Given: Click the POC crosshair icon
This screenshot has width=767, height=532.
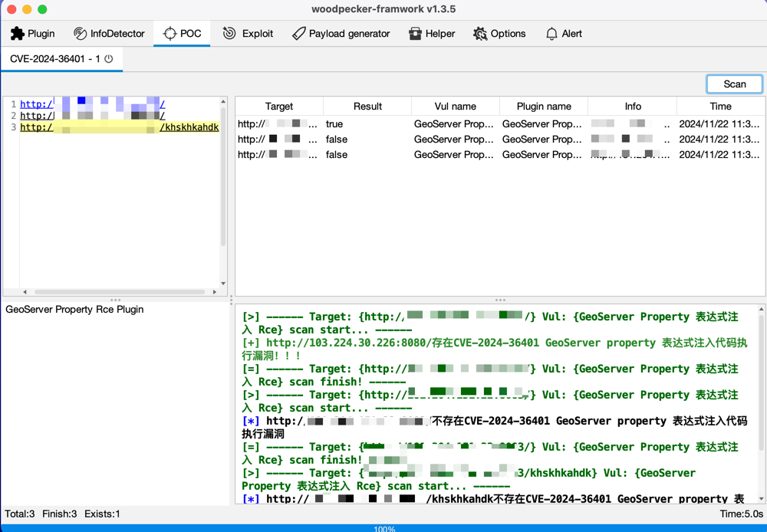Looking at the screenshot, I should pyautogui.click(x=170, y=33).
